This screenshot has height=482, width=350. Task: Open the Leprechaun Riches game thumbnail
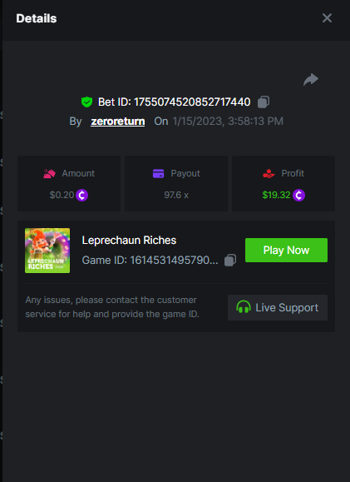[x=47, y=251]
